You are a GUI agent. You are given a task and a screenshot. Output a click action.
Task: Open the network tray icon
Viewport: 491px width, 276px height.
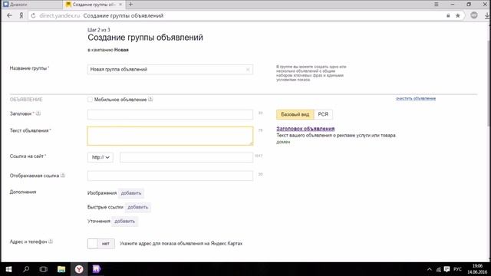[x=438, y=269]
